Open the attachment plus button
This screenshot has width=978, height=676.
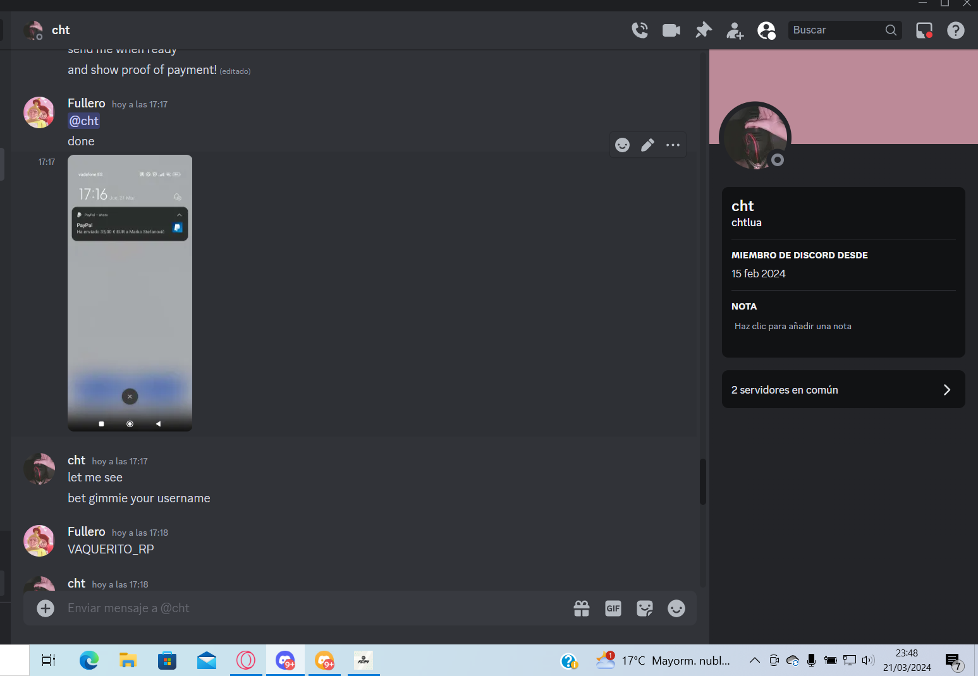tap(46, 608)
